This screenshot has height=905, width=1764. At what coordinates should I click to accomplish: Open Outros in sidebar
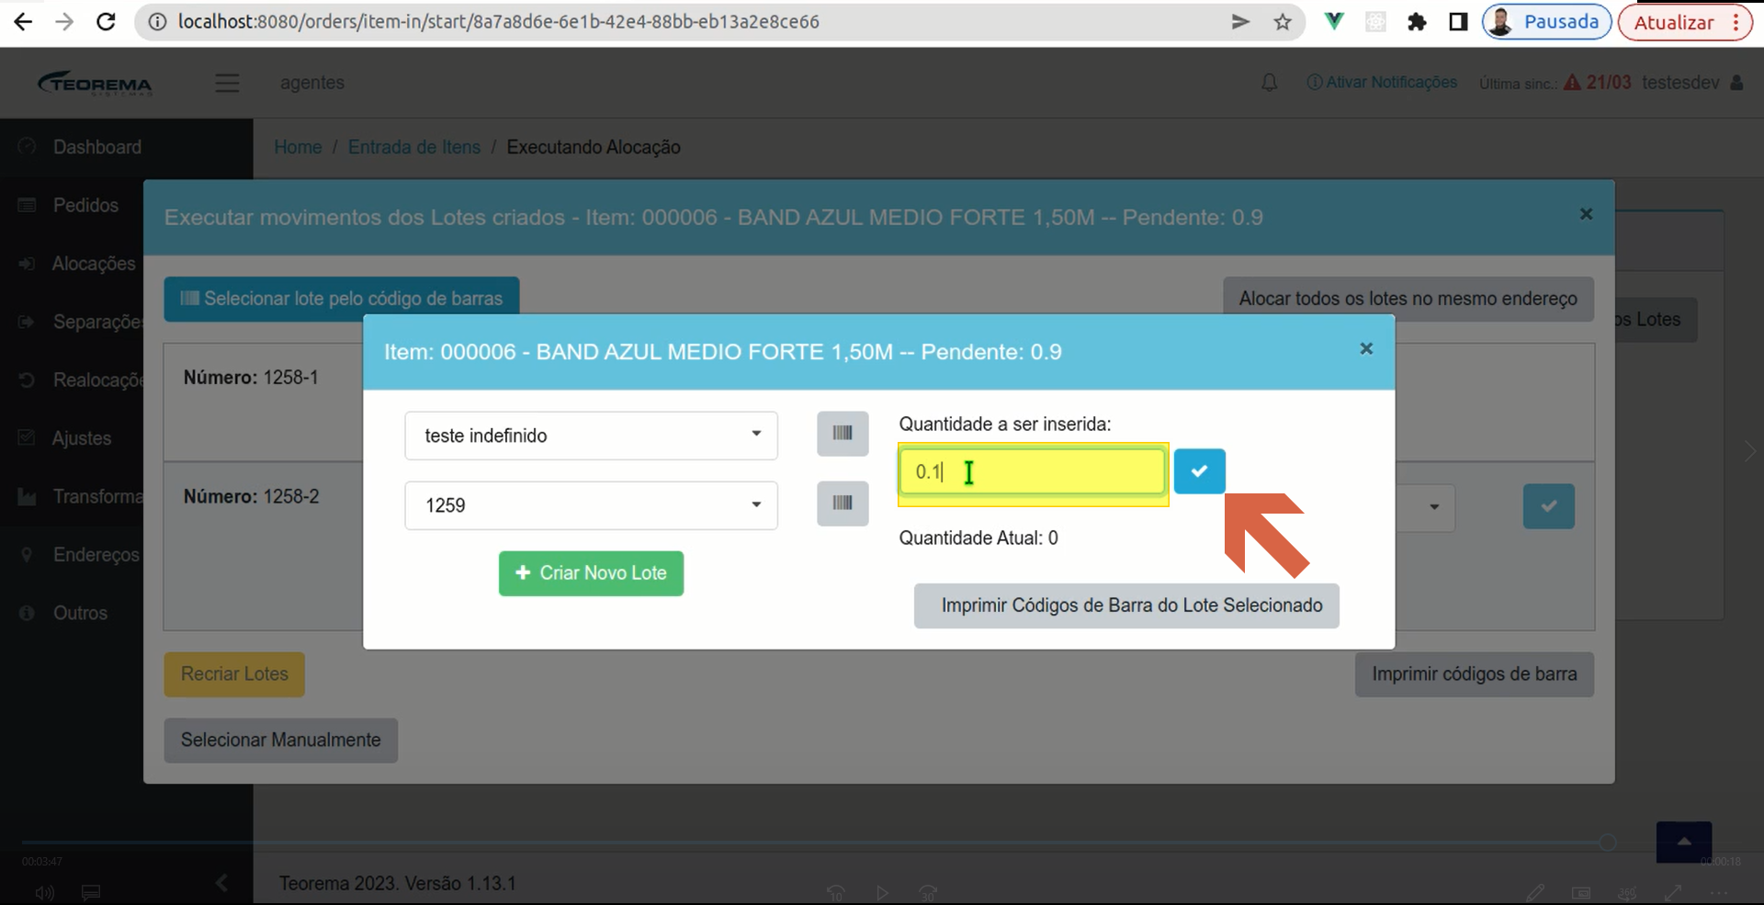tap(80, 613)
